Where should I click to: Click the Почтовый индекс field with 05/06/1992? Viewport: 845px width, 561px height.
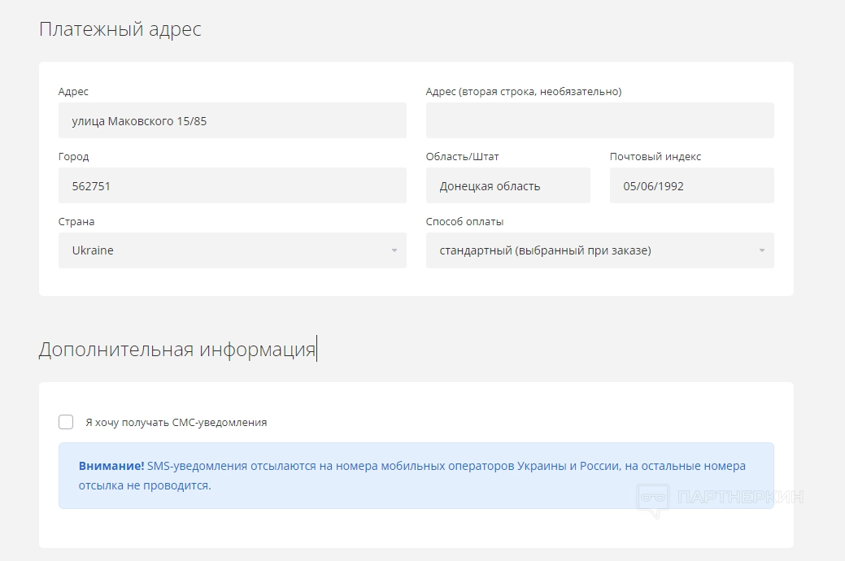point(691,185)
